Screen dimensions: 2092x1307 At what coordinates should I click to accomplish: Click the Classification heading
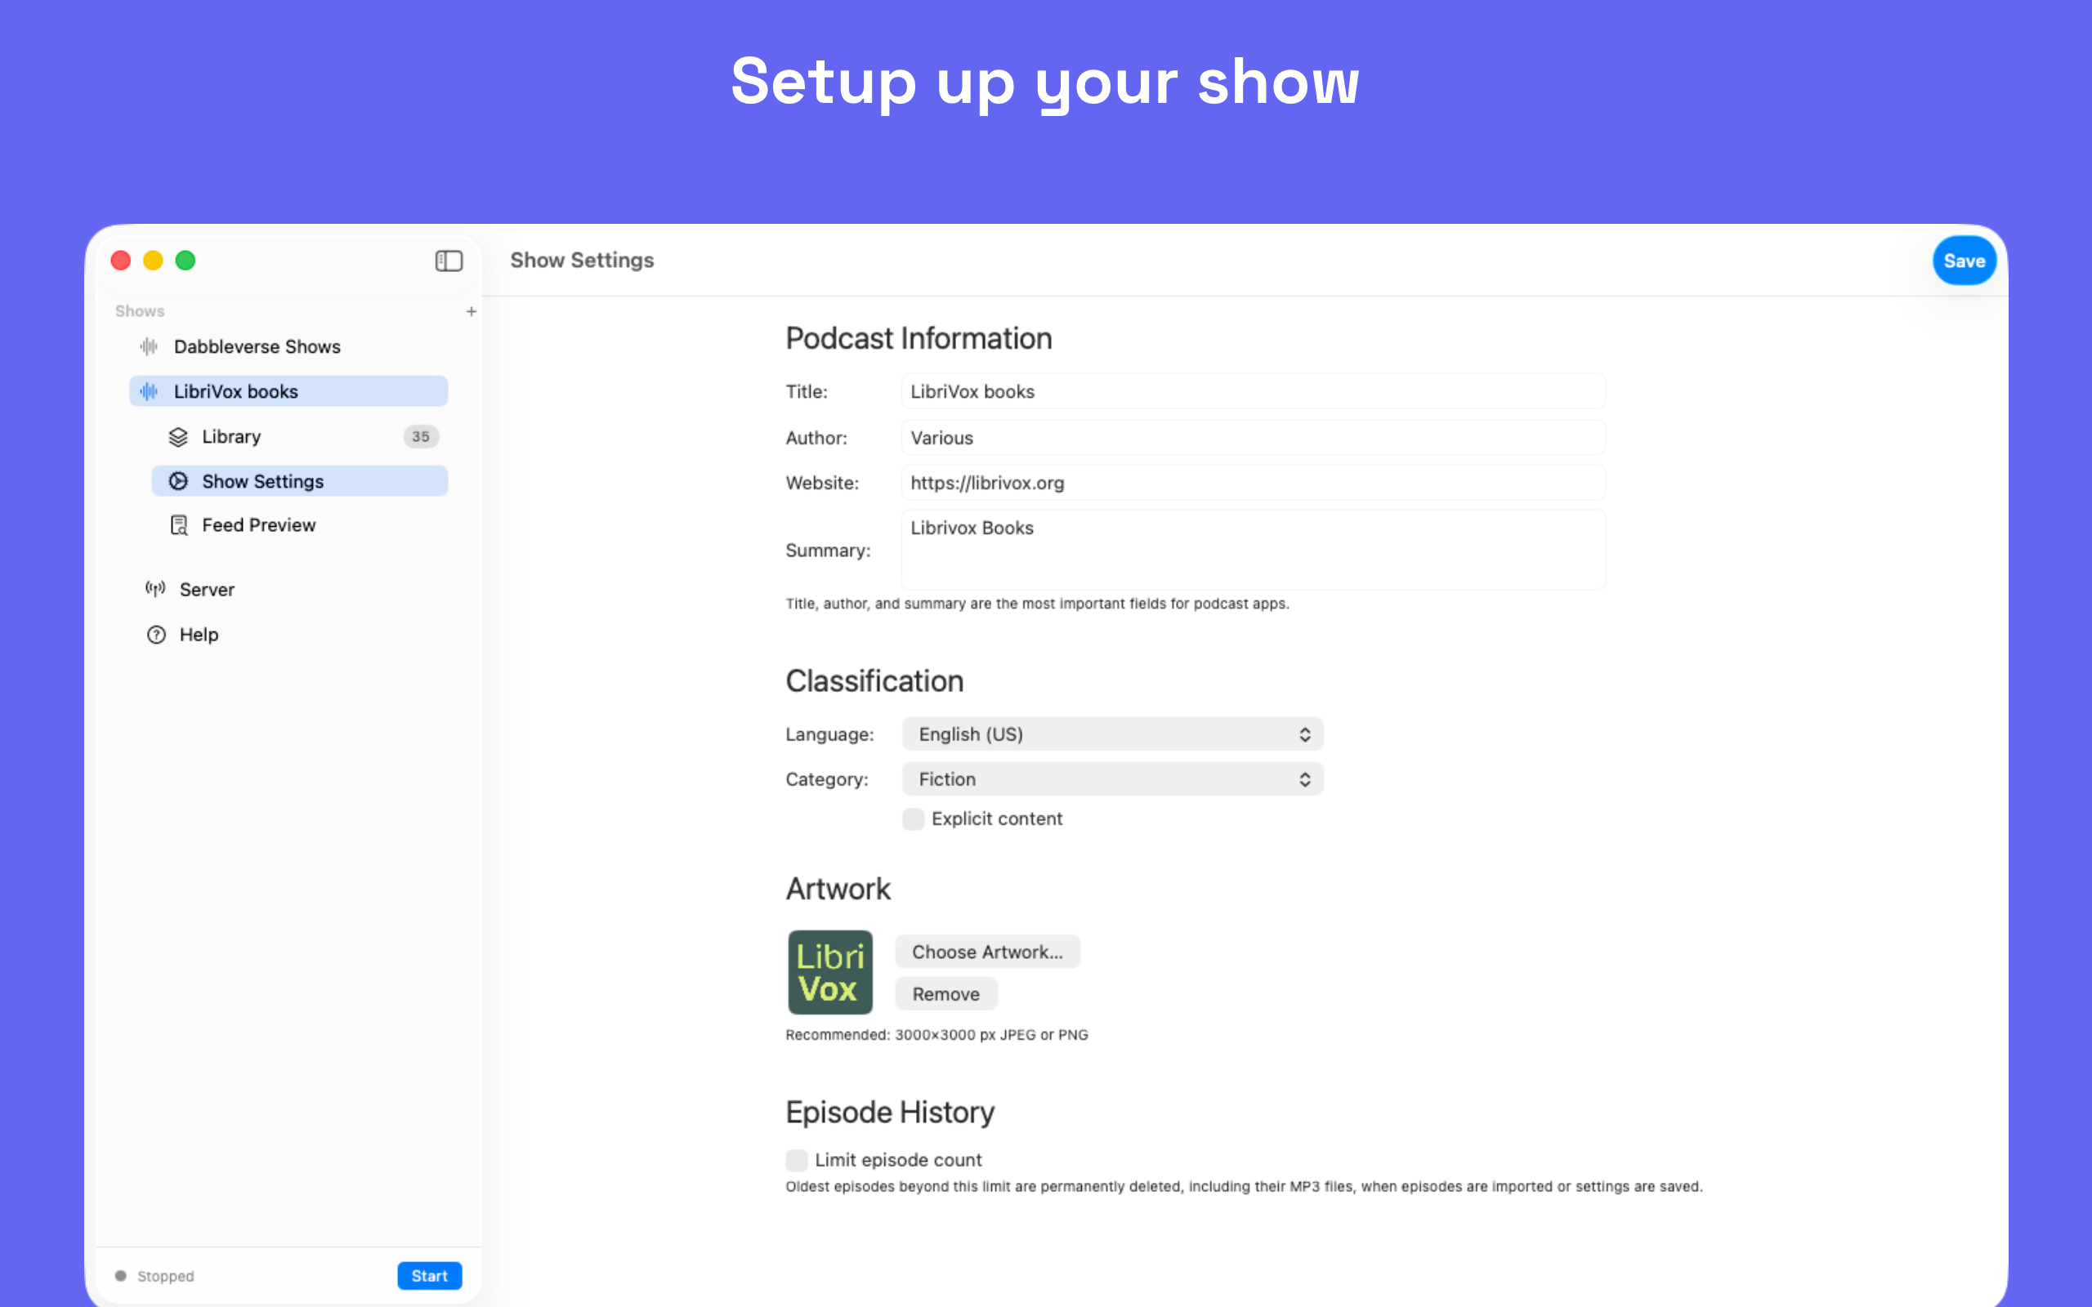pos(874,681)
